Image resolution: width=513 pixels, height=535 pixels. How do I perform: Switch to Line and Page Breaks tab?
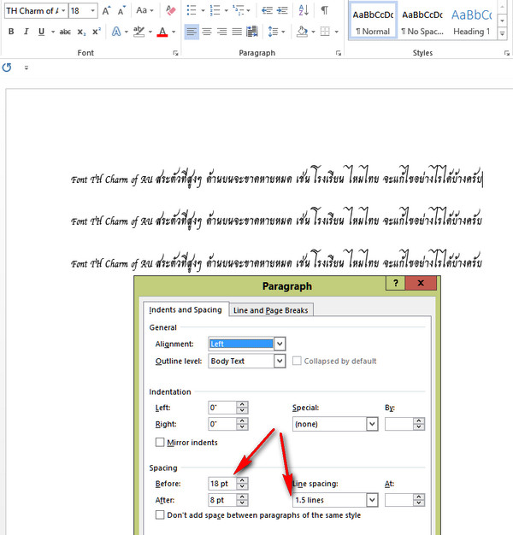[x=271, y=310]
